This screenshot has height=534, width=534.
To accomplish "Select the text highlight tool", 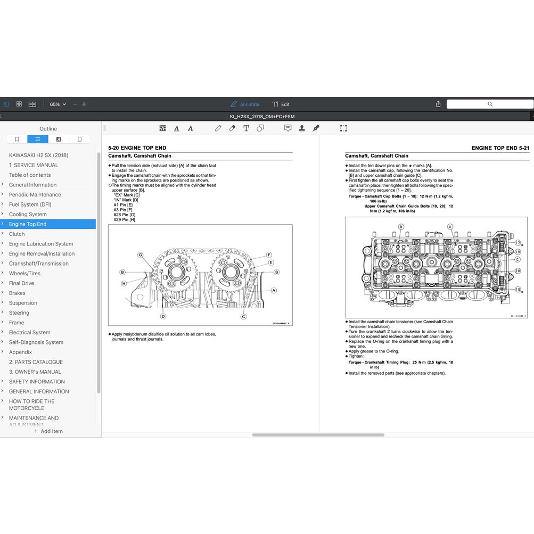I will click(162, 128).
